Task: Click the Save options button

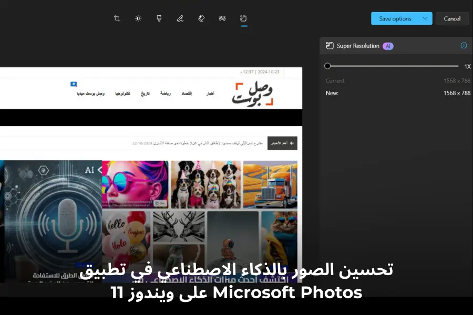Action: click(395, 19)
